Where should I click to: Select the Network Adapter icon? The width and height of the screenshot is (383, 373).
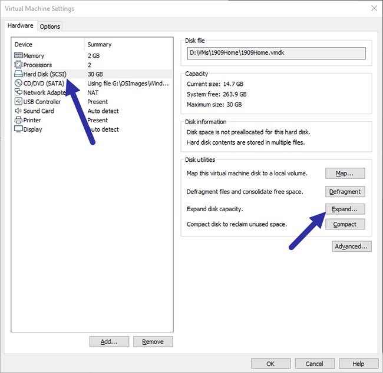(x=18, y=92)
